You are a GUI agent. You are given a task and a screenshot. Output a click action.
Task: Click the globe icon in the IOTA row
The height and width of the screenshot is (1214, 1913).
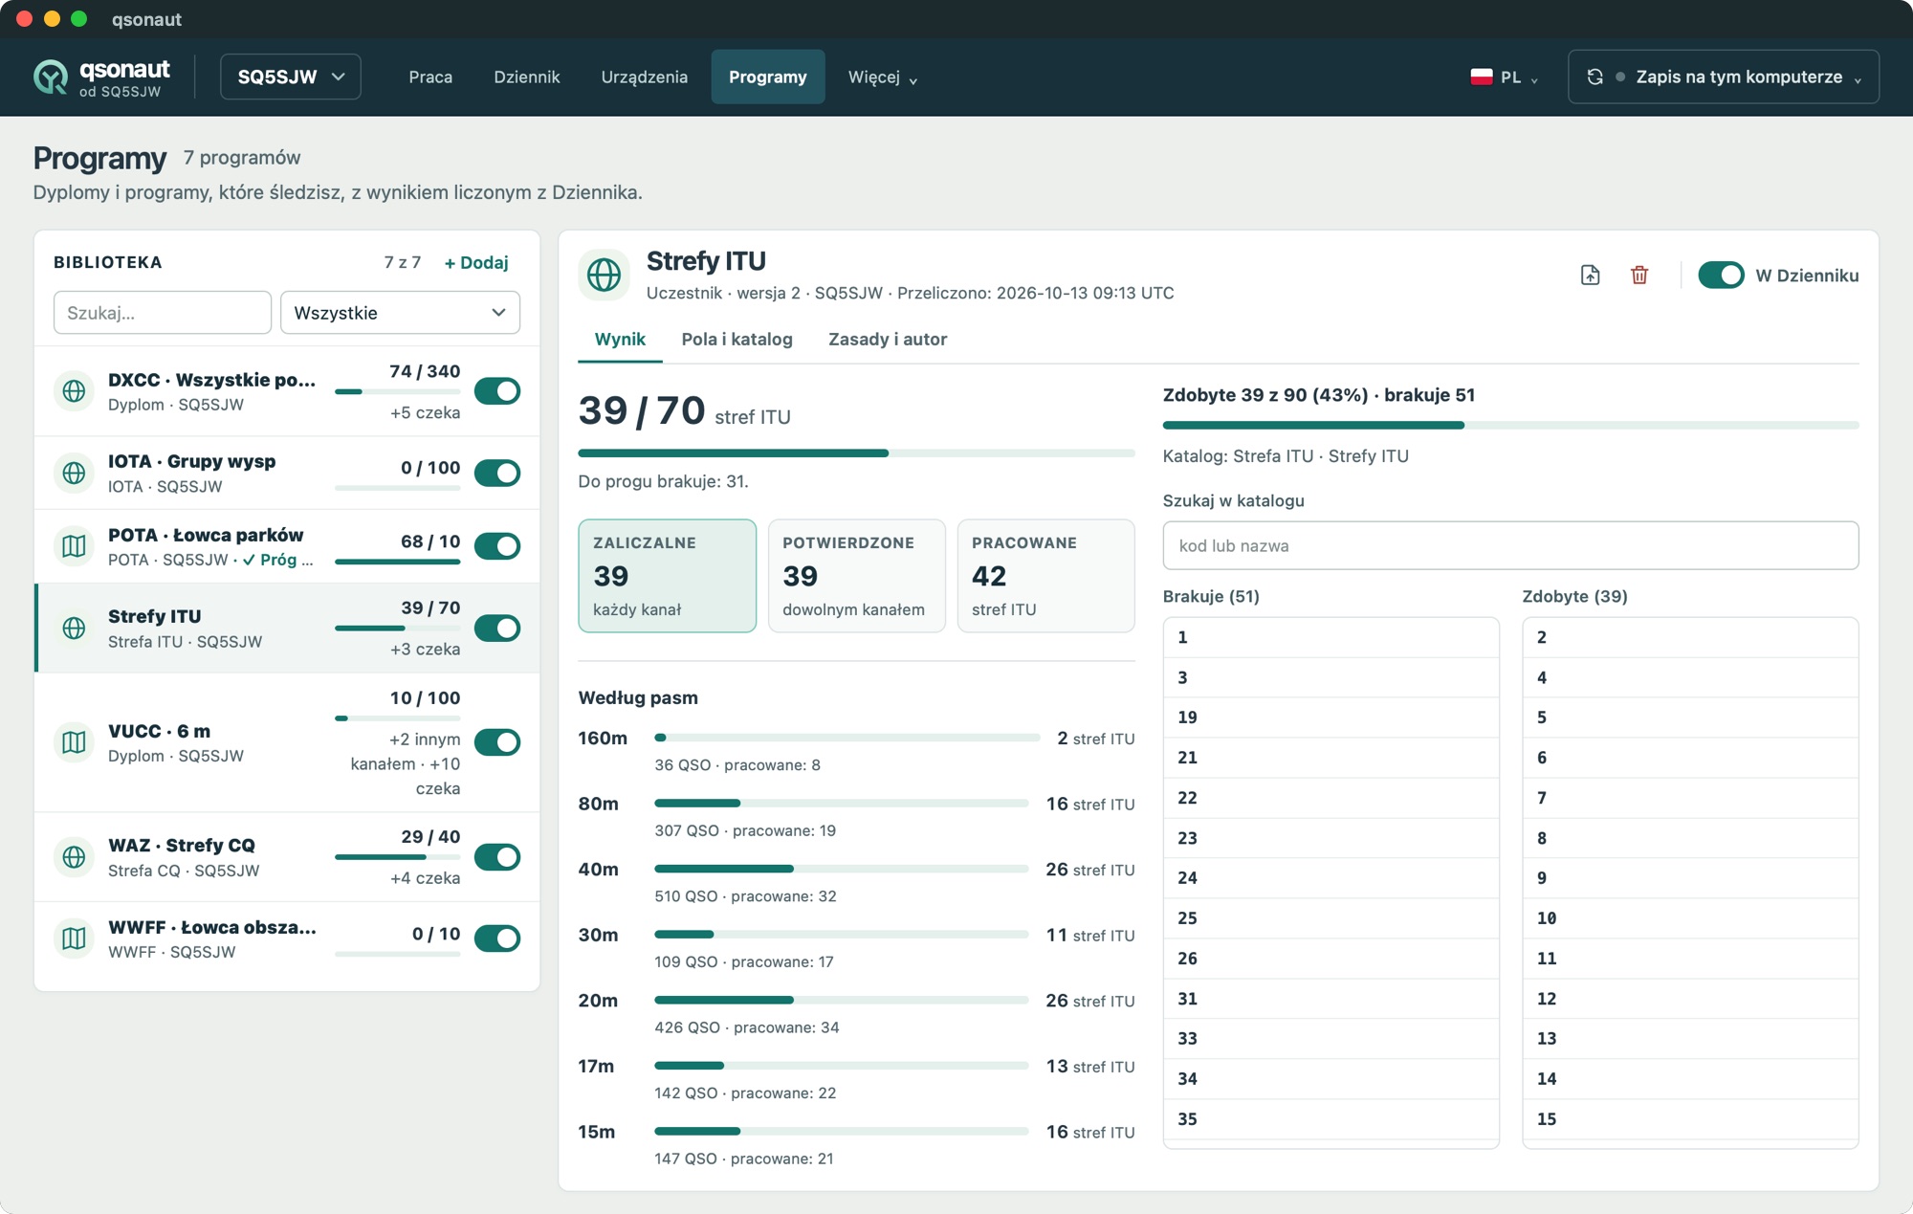pos(74,473)
